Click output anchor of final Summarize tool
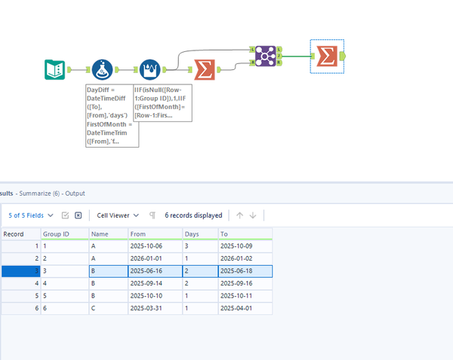The height and width of the screenshot is (360, 453). 343,56
